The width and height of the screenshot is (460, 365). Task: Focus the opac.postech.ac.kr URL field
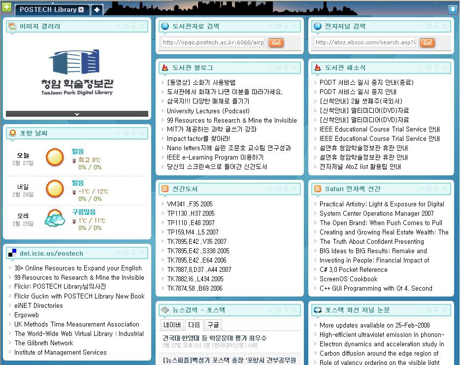[213, 42]
